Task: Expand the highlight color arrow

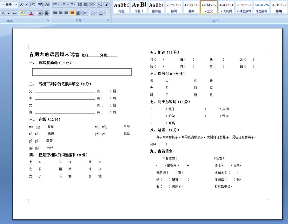Action: (x=26, y=13)
